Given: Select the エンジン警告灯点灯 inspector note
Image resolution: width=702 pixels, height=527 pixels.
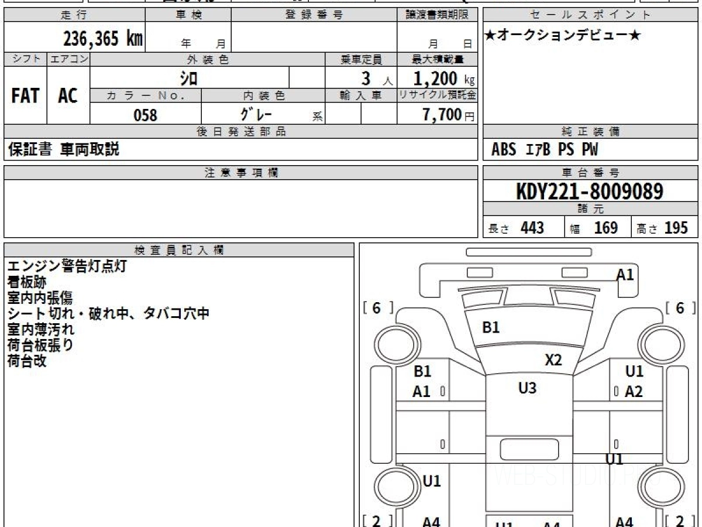Looking at the screenshot, I should click(x=67, y=266).
